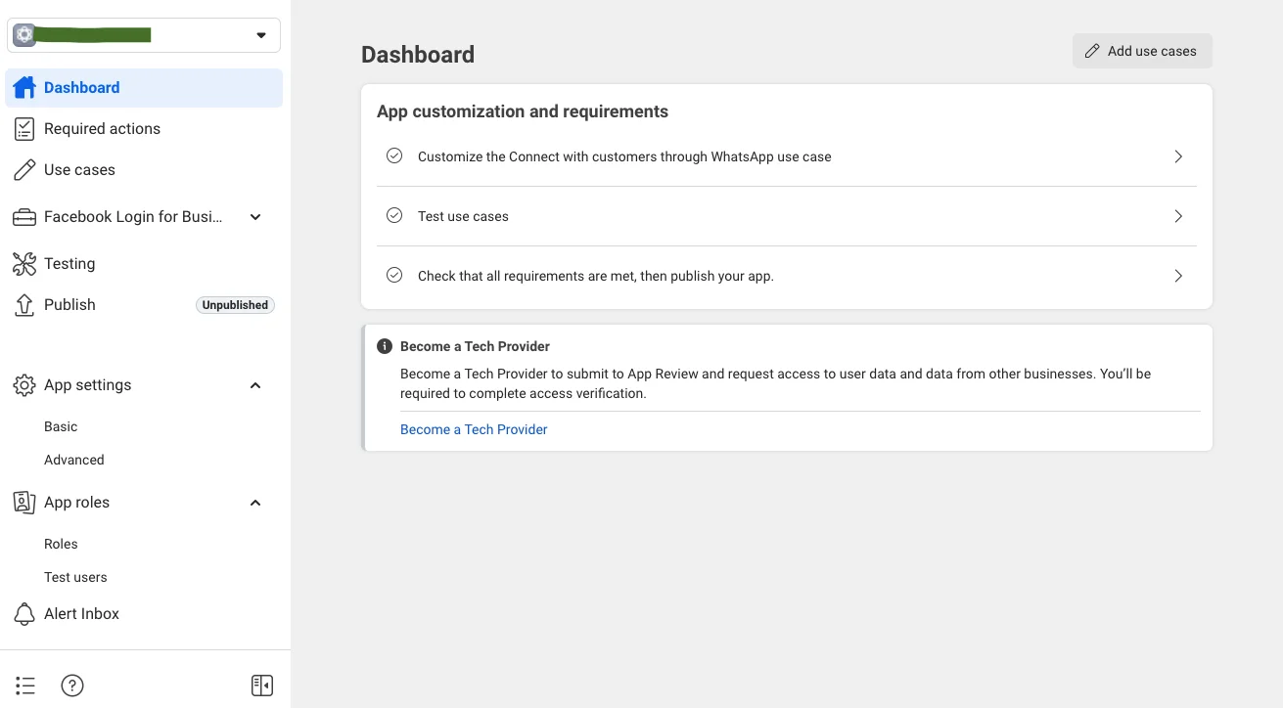Open Advanced app settings
Viewport: 1283px width, 708px height.
click(74, 460)
